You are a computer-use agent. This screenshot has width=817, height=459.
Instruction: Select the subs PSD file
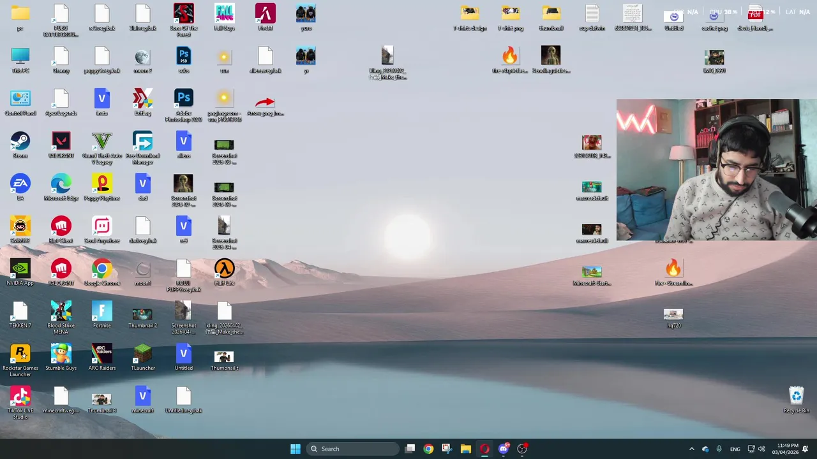click(x=184, y=61)
